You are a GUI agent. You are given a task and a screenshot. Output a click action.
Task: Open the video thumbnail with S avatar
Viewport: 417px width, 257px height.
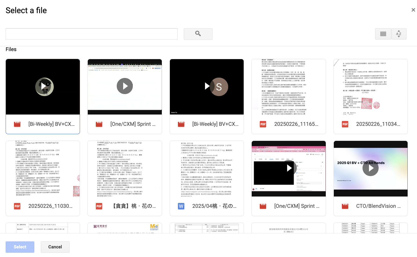pos(207,87)
